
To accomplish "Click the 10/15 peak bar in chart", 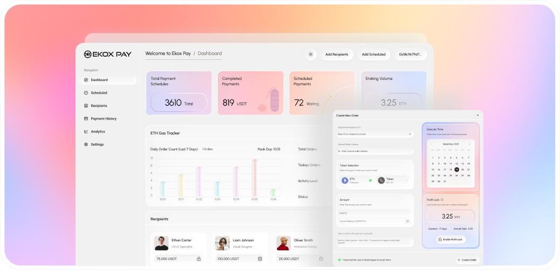I will (255, 177).
